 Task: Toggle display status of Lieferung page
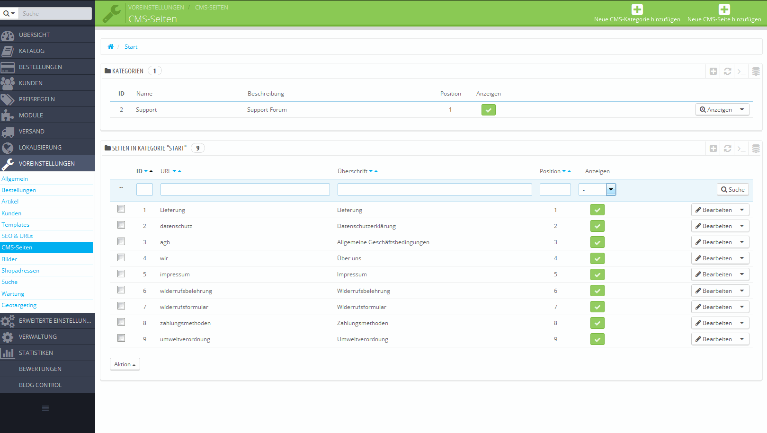[598, 210]
